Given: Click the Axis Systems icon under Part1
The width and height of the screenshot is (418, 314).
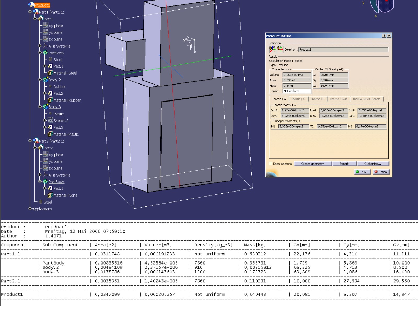Looking at the screenshot, I should click(x=45, y=46).
